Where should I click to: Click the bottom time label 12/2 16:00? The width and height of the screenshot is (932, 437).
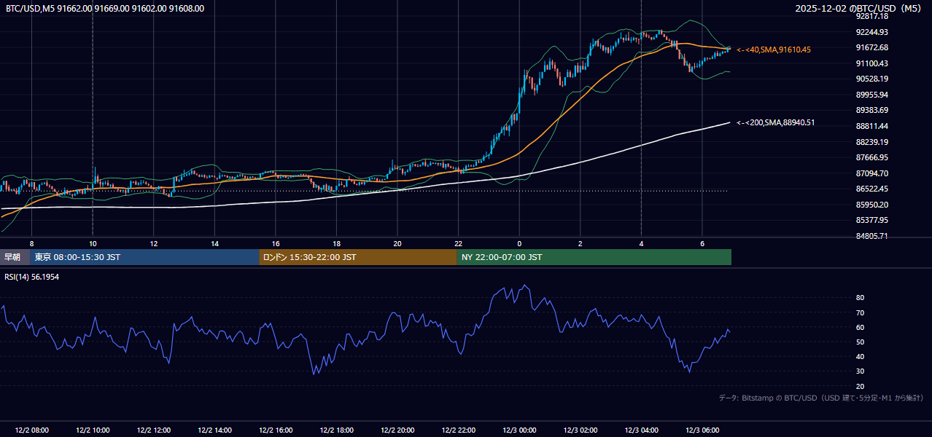[275, 430]
